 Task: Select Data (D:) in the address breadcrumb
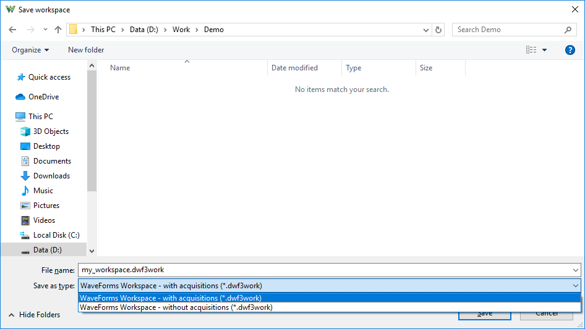click(x=143, y=30)
